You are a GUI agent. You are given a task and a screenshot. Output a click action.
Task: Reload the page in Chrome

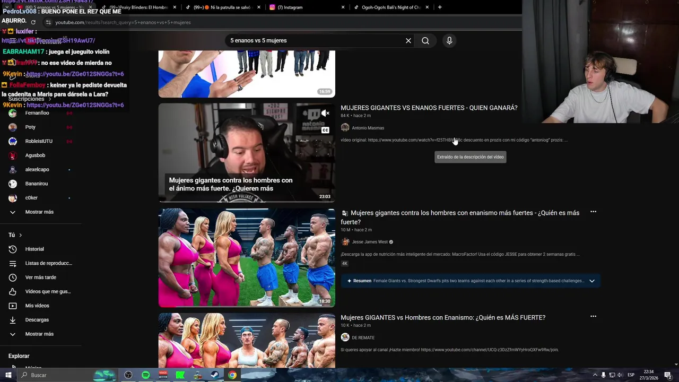tap(33, 22)
